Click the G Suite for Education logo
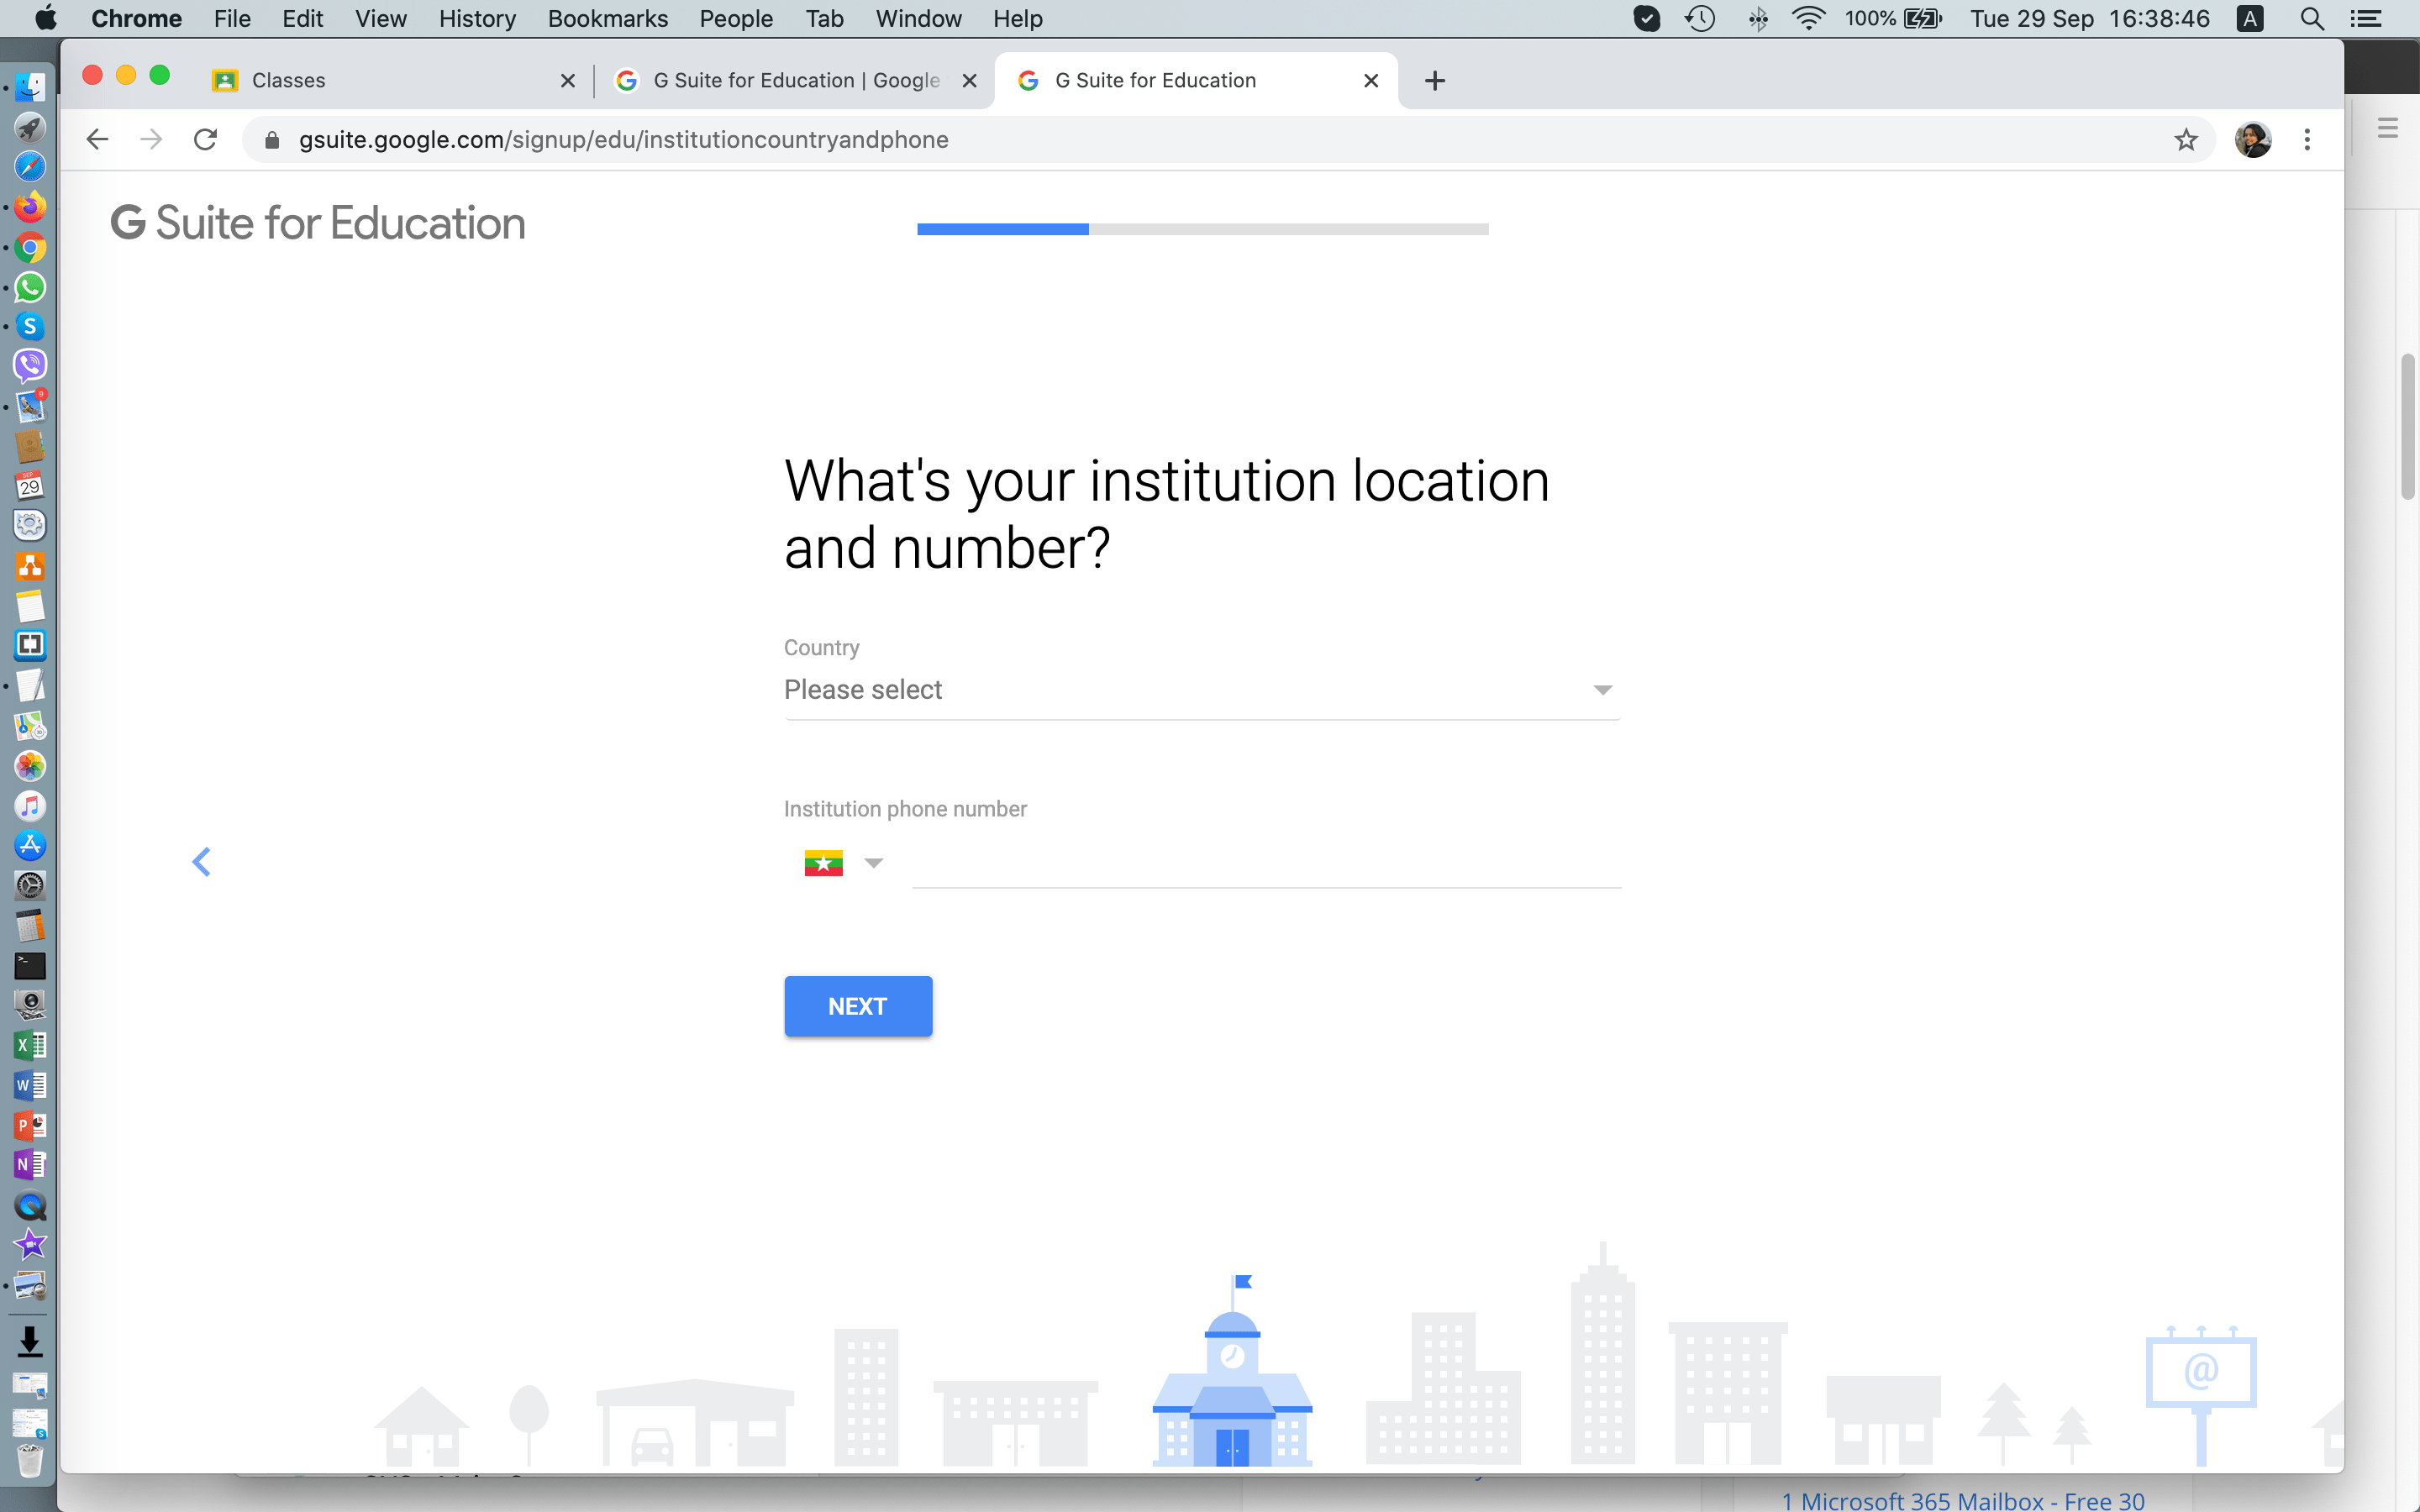Screen dimensions: 2420x1512 (317, 223)
